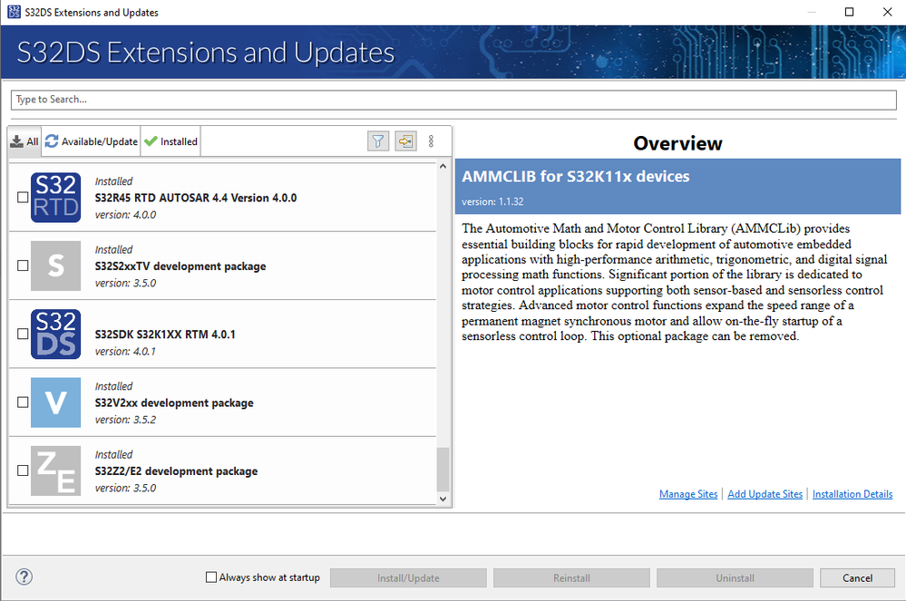Click the version: 1.1.32 label

pyautogui.click(x=492, y=201)
